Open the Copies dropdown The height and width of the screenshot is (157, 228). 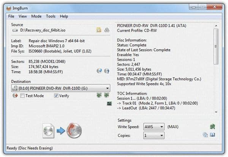(x=154, y=135)
